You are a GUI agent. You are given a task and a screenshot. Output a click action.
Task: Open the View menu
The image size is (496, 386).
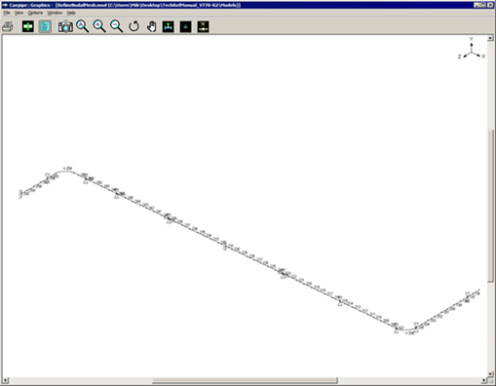(x=19, y=13)
